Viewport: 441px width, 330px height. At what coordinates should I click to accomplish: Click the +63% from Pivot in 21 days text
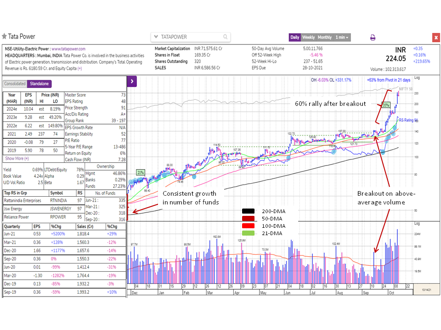pos(389,80)
